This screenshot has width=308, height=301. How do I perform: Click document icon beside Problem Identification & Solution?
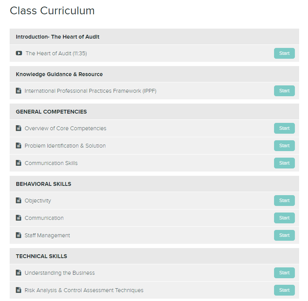click(19, 146)
